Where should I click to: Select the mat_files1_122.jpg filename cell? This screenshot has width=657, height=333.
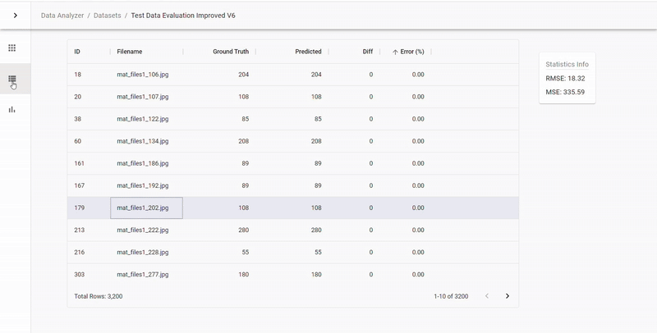147,119
